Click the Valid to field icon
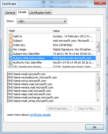The width and height of the screenshot is (108, 134). coord(11,36)
